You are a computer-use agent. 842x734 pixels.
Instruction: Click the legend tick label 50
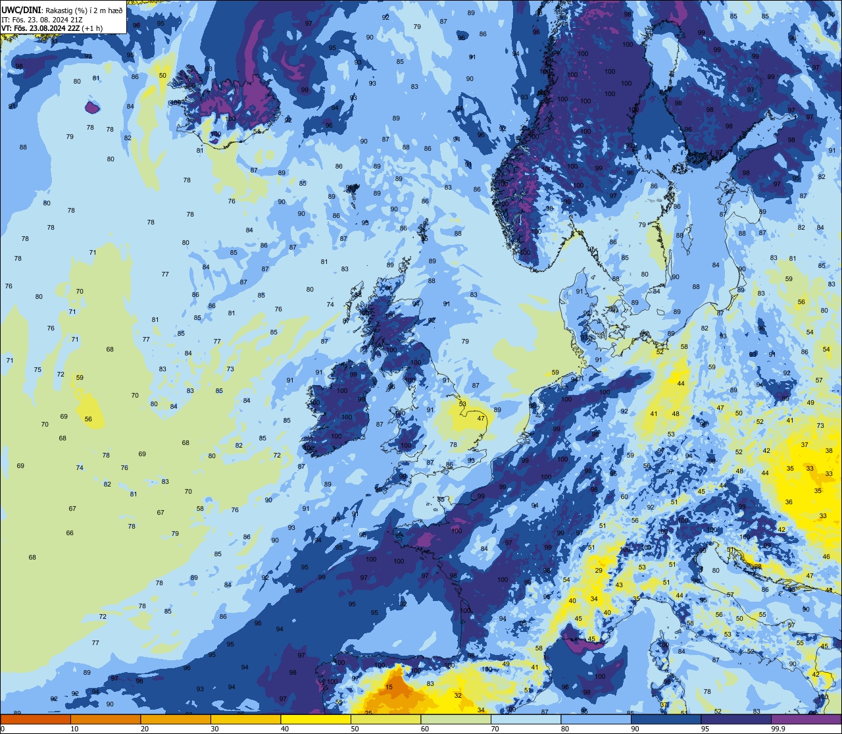pyautogui.click(x=355, y=729)
